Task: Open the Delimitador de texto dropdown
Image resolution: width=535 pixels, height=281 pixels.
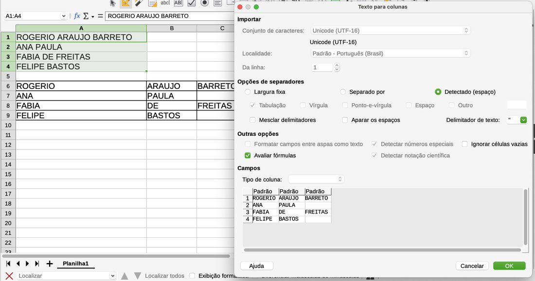Action: (x=523, y=120)
